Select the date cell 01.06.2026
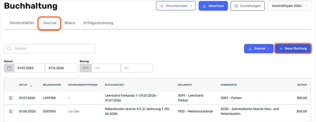This screenshot has width=316, height=122. [27, 111]
